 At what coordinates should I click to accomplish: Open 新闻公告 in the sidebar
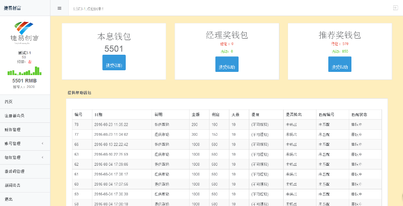click(25, 185)
